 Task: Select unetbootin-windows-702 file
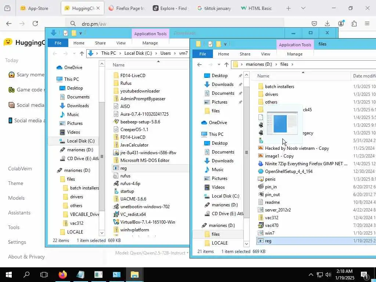(x=145, y=207)
